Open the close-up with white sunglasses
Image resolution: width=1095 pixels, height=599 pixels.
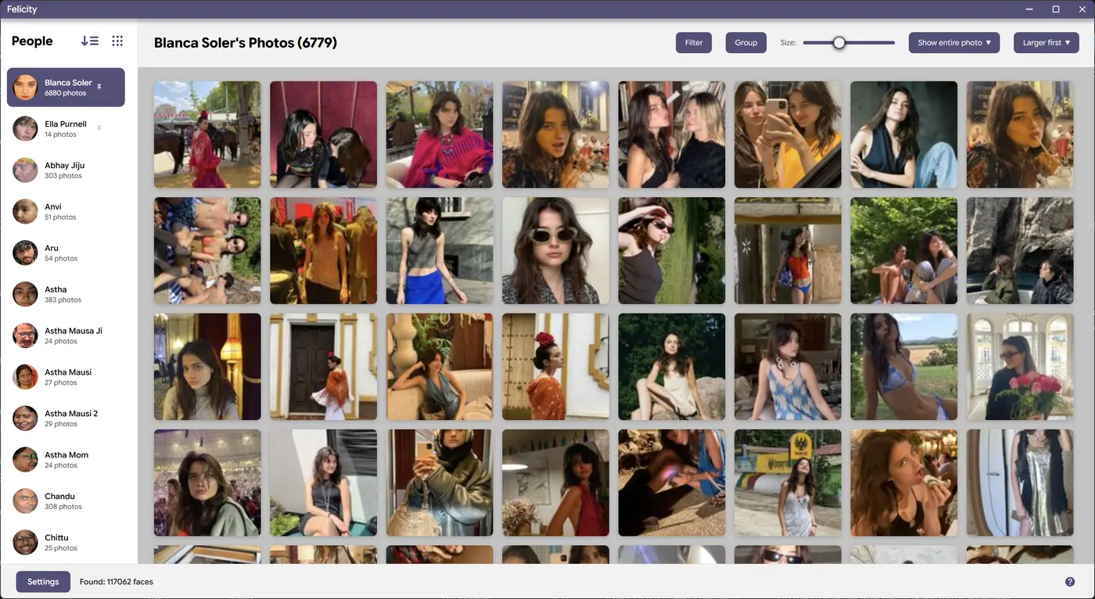(x=555, y=251)
